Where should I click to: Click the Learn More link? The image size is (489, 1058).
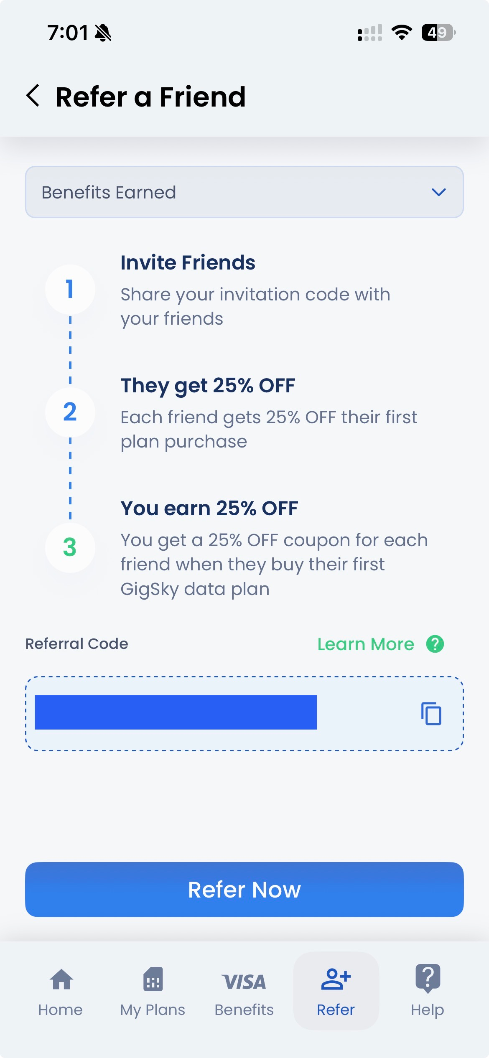[365, 643]
